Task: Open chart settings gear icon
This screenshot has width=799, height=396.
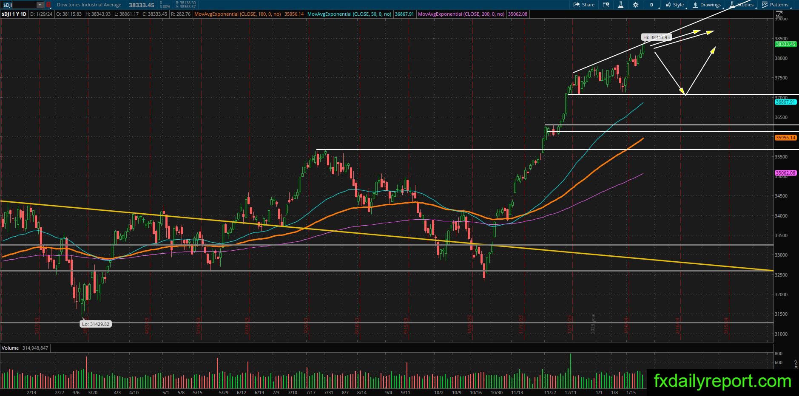Action: point(635,5)
